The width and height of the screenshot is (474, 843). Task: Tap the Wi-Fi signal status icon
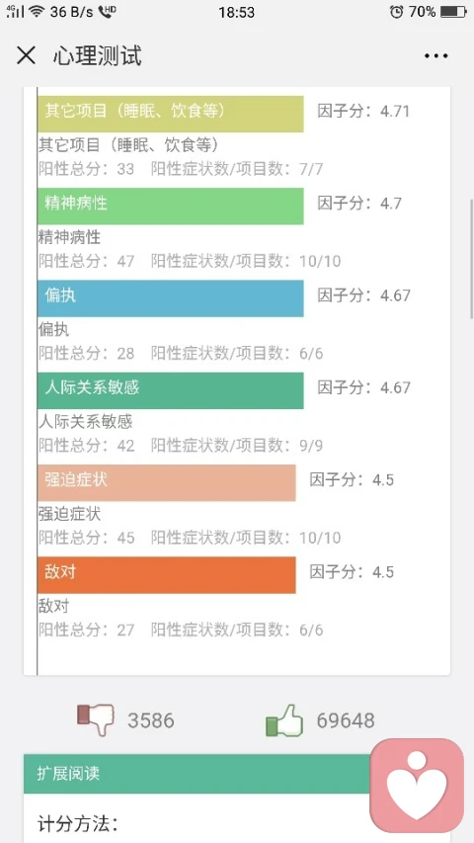[x=37, y=11]
